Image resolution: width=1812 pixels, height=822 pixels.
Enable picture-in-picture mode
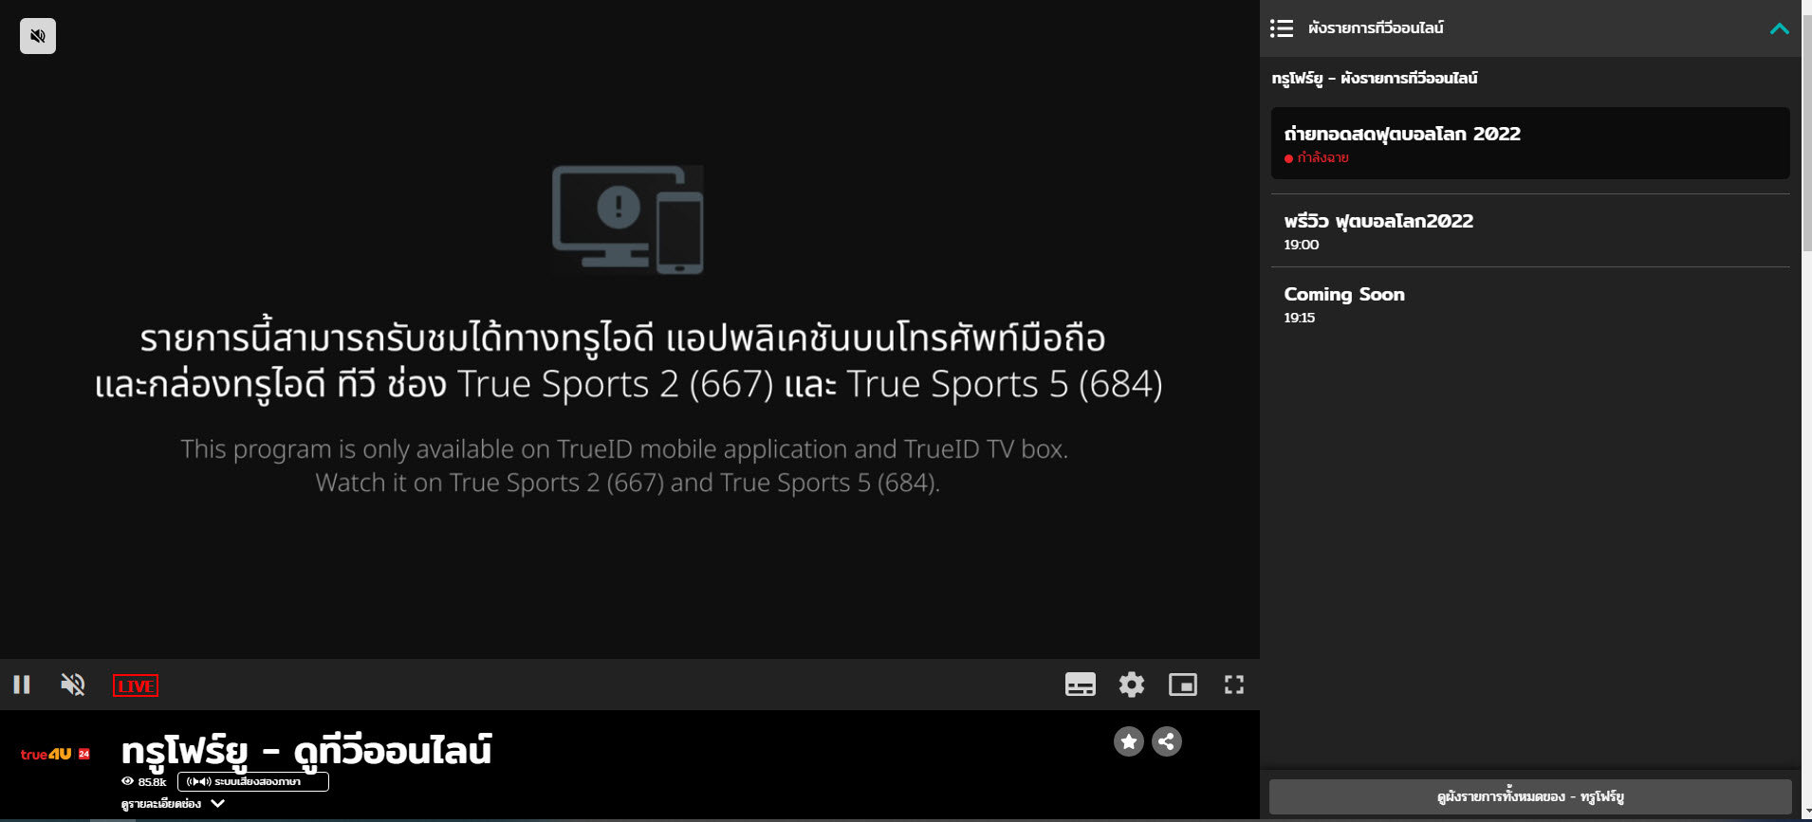click(1183, 685)
